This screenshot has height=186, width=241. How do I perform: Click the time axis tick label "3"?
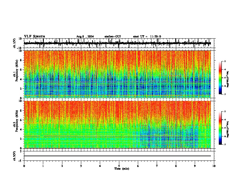tap(81, 166)
